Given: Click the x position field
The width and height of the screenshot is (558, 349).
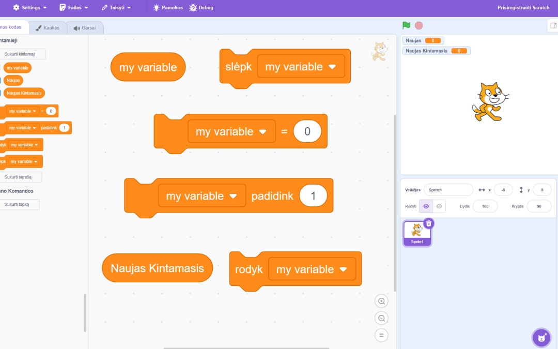Looking at the screenshot, I should pos(503,190).
